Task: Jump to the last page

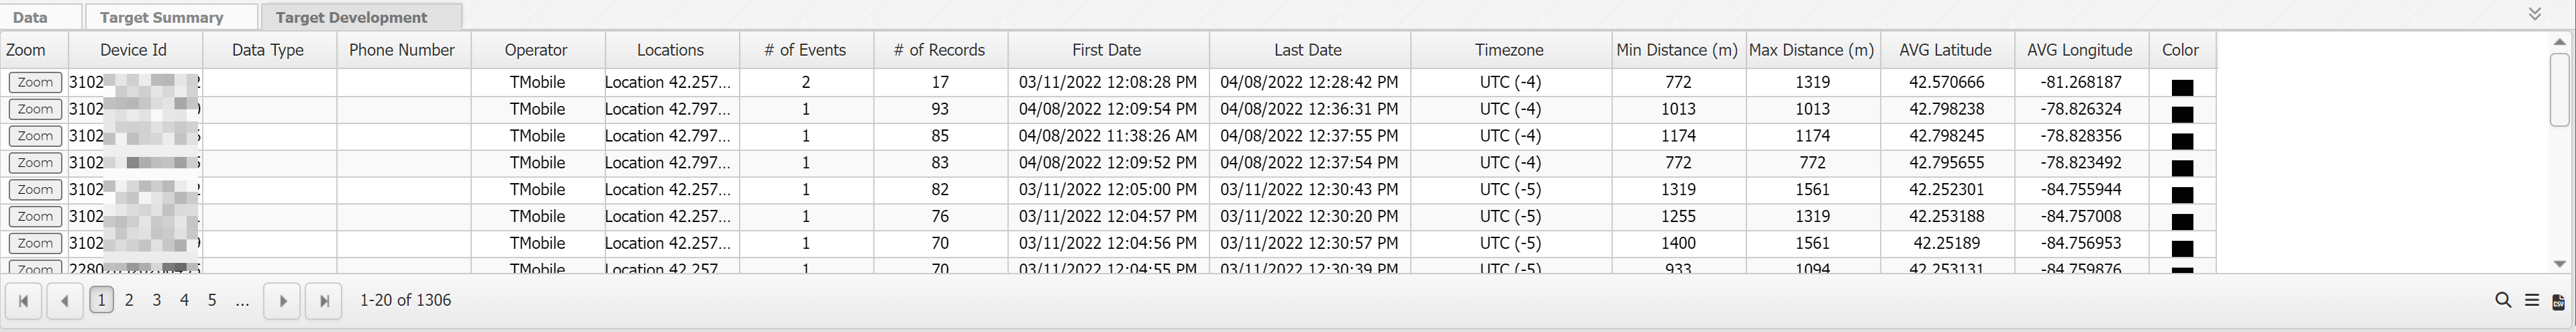Action: 324,300
